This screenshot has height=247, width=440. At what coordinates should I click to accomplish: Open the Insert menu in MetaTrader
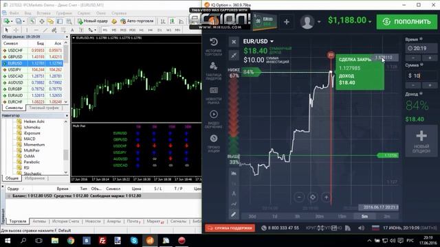pyautogui.click(x=43, y=13)
